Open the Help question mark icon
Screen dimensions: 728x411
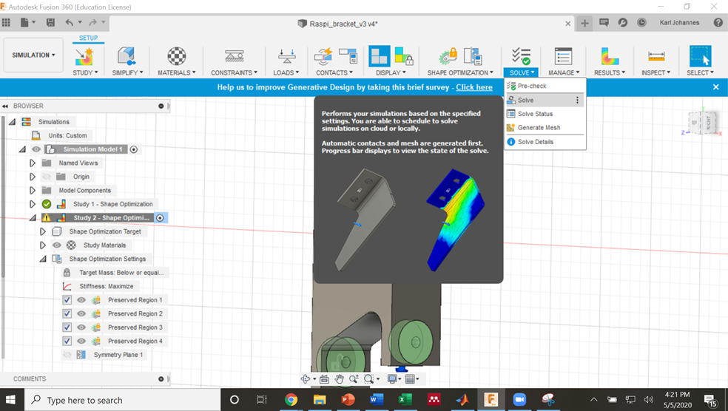pyautogui.click(x=718, y=22)
